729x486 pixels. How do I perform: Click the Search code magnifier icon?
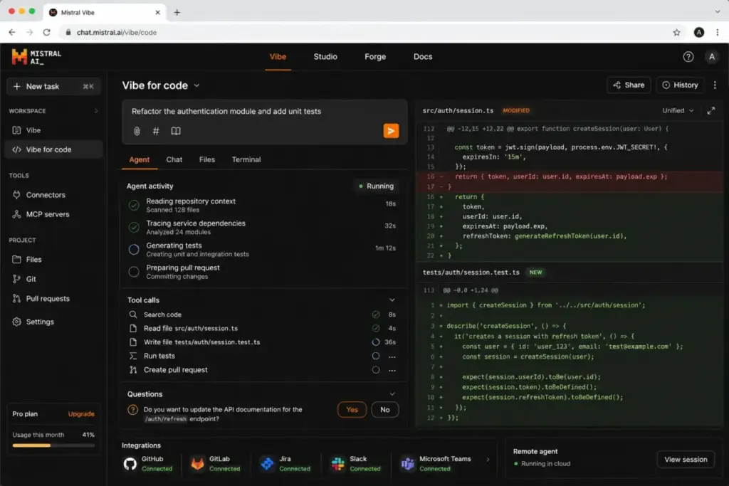click(133, 315)
